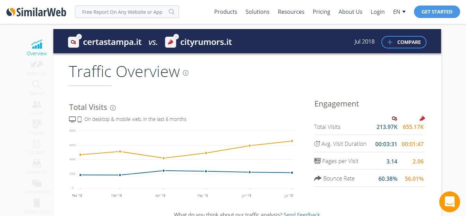Click the chat support bubble icon

[449, 201]
